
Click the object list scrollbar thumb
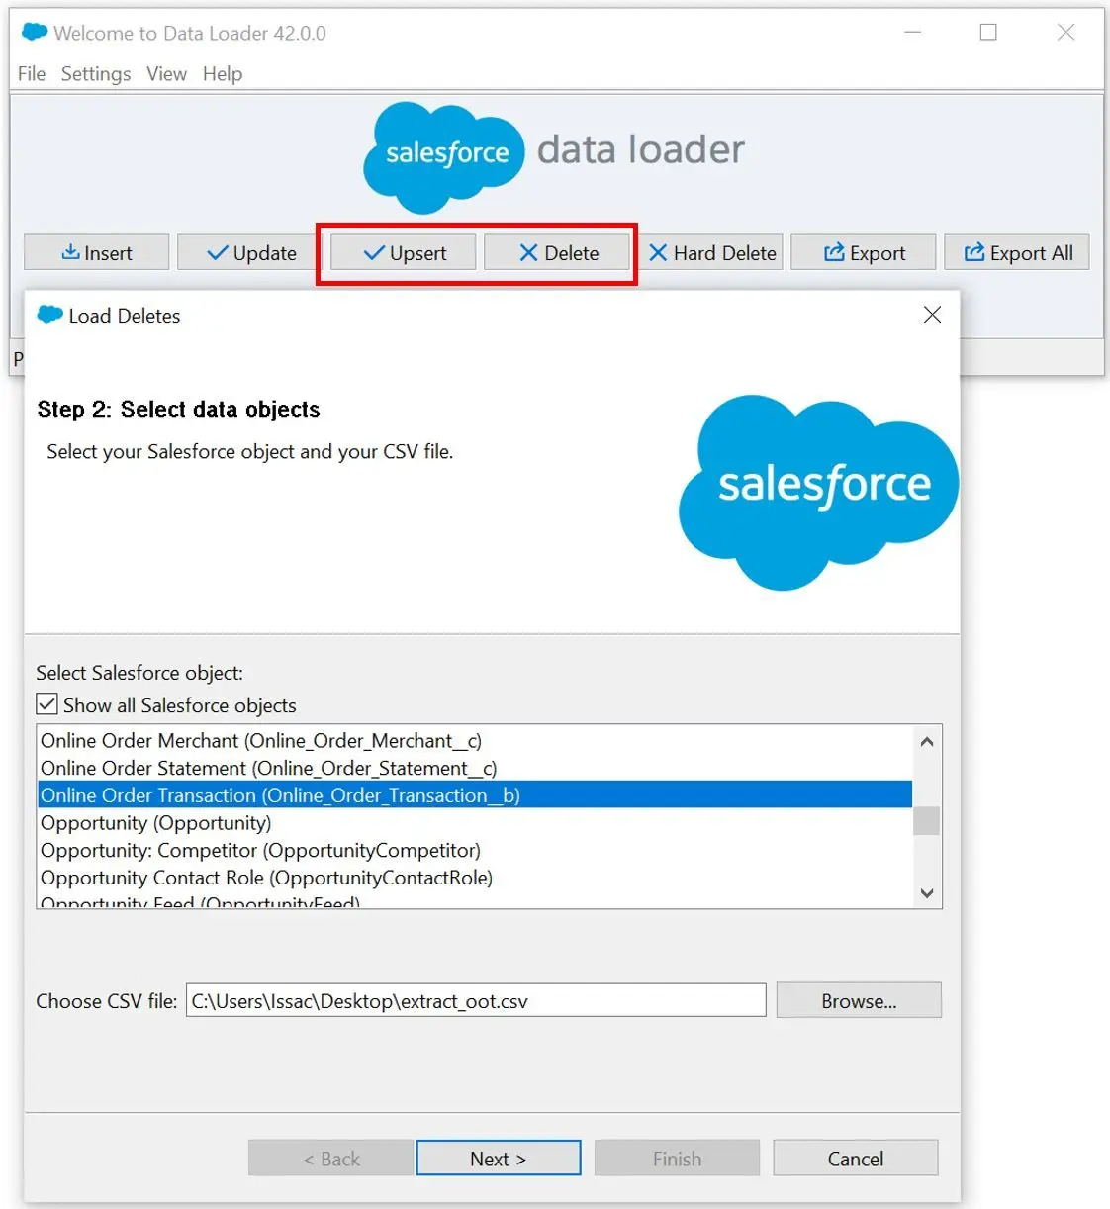pos(927,821)
